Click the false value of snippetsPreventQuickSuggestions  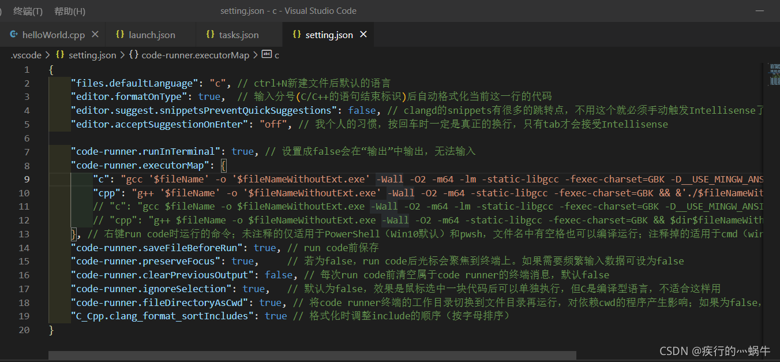pos(362,110)
